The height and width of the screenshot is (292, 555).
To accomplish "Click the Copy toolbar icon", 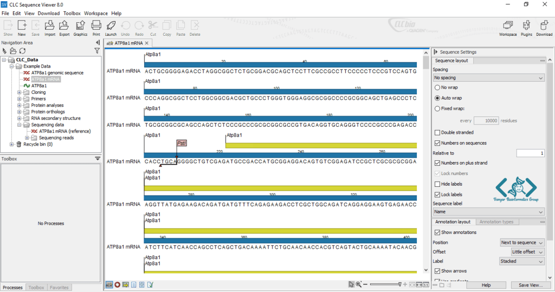I will 167,28.
